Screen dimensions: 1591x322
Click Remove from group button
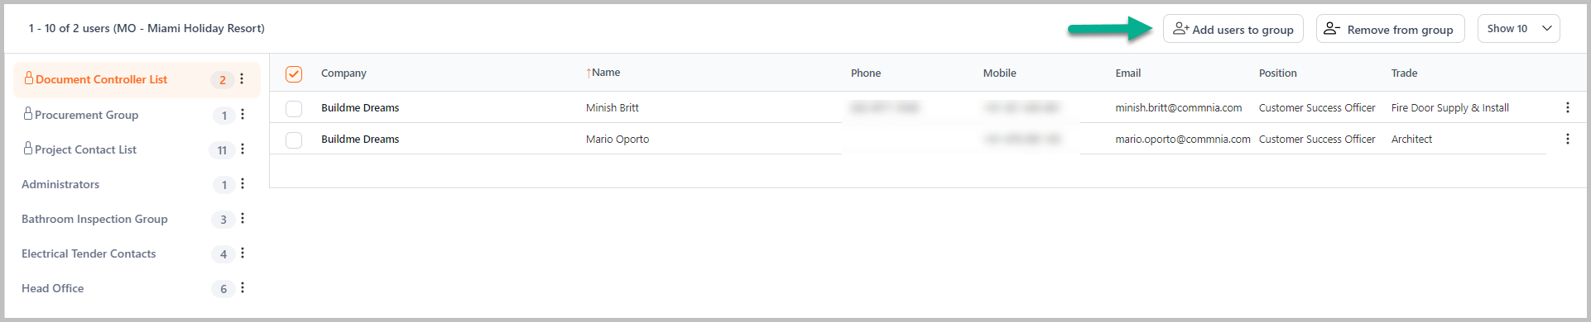1390,29
